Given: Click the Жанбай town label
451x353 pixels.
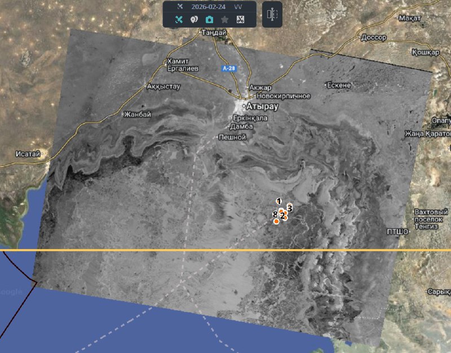Looking at the screenshot, I should point(139,114).
